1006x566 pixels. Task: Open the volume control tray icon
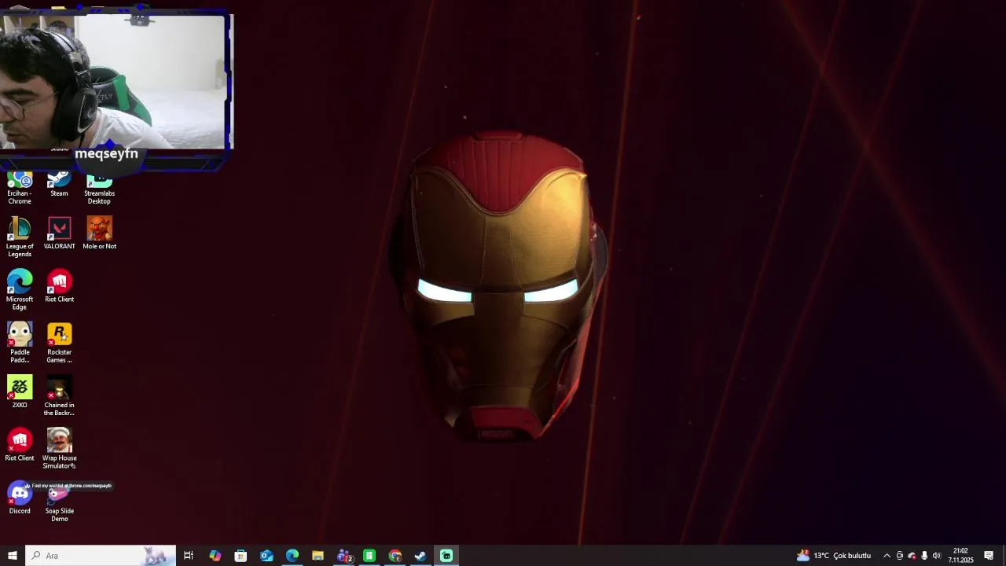[x=937, y=556]
